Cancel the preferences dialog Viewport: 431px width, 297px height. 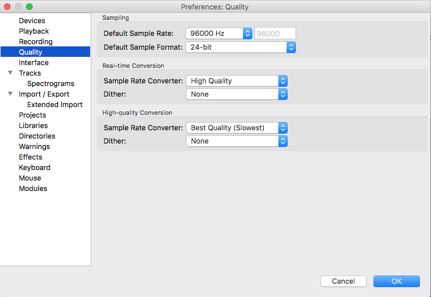click(344, 281)
